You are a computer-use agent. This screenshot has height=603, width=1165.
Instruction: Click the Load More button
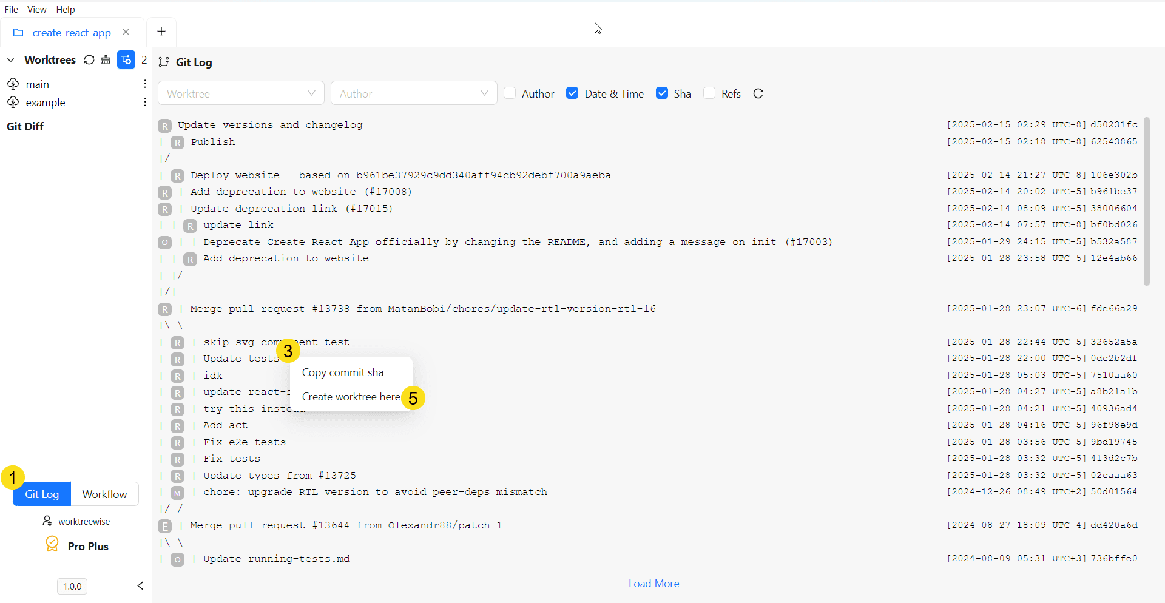[x=653, y=583]
